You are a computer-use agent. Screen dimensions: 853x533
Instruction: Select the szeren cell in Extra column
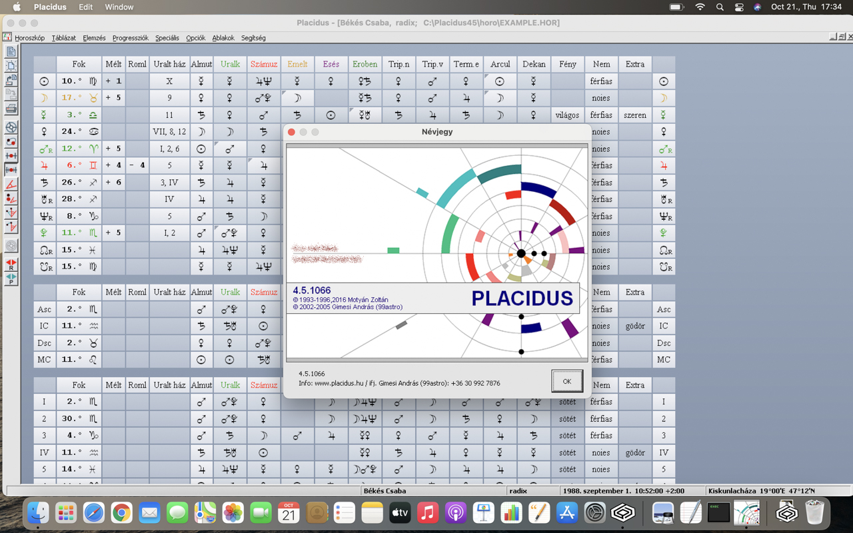click(x=635, y=115)
